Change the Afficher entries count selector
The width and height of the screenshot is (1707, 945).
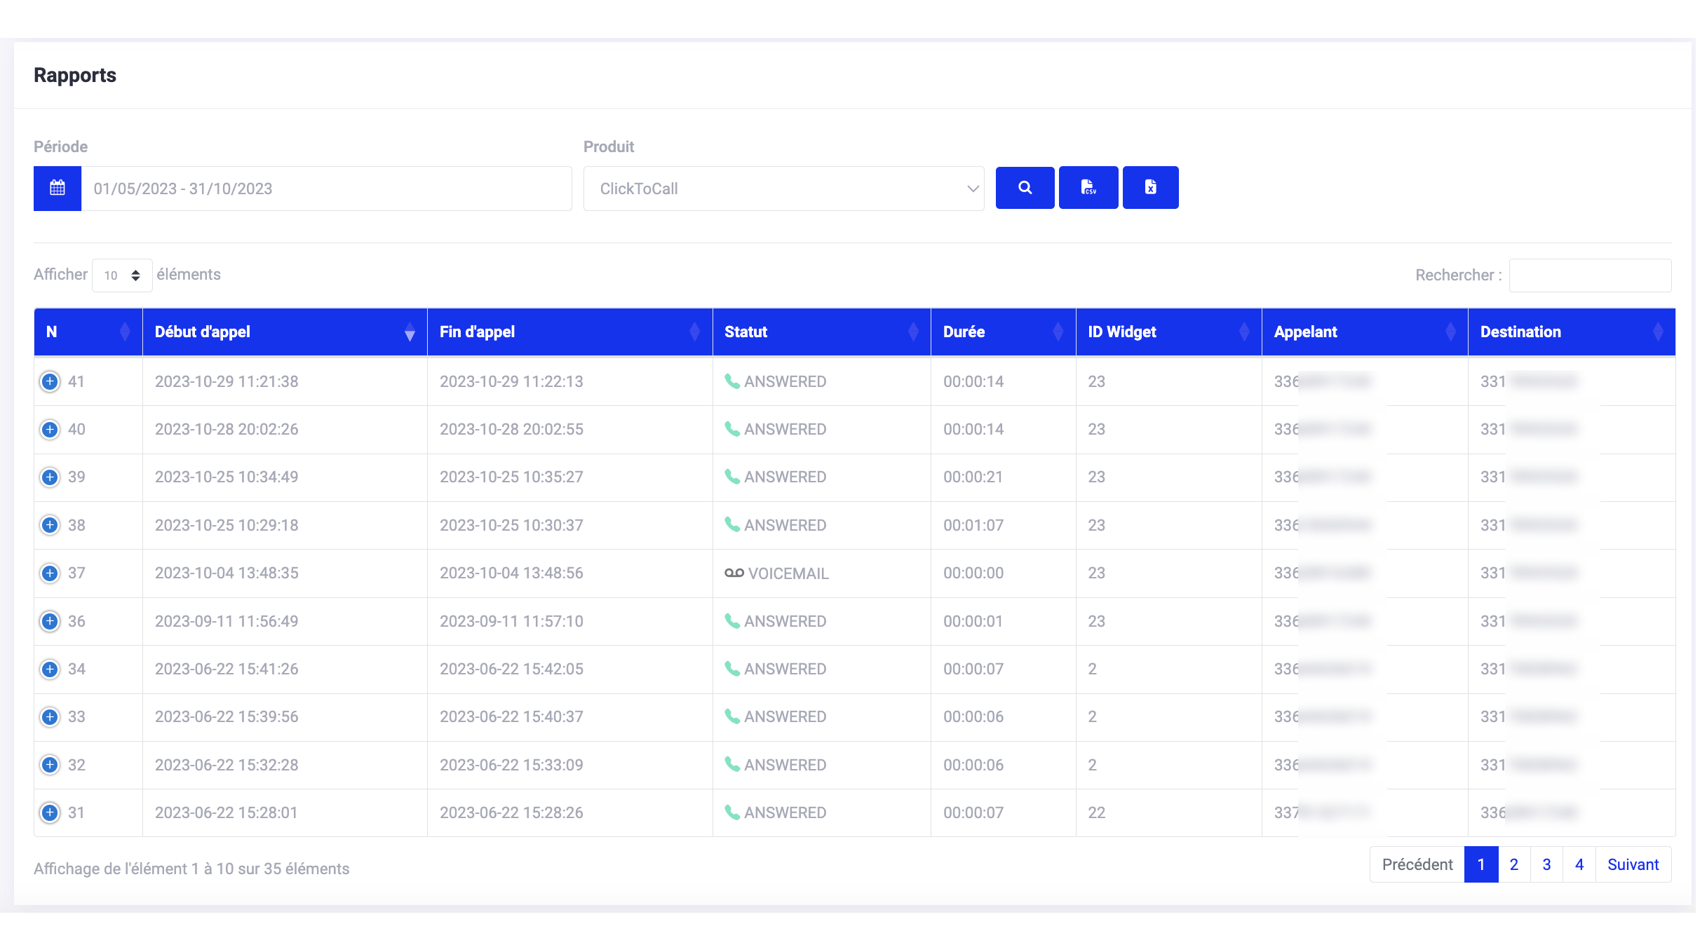pos(122,275)
